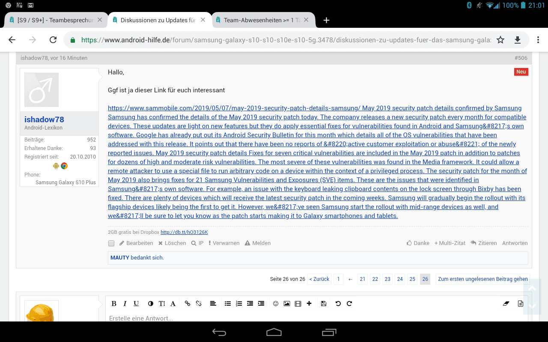Viewport: 548px width, 342px height.
Task: Click Löschen to delete the post
Action: click(172, 243)
